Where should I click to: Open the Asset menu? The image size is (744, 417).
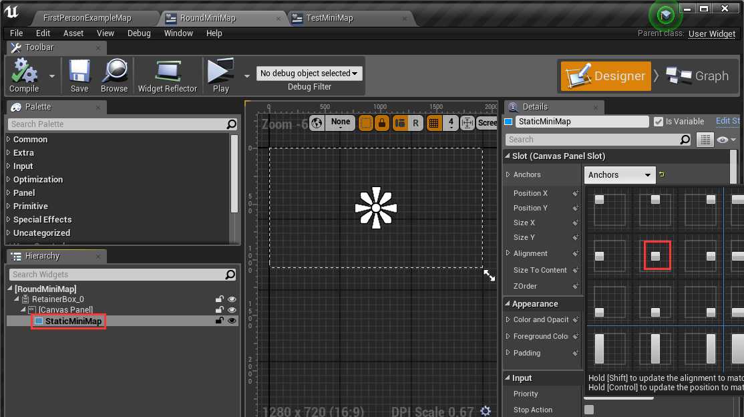(73, 33)
